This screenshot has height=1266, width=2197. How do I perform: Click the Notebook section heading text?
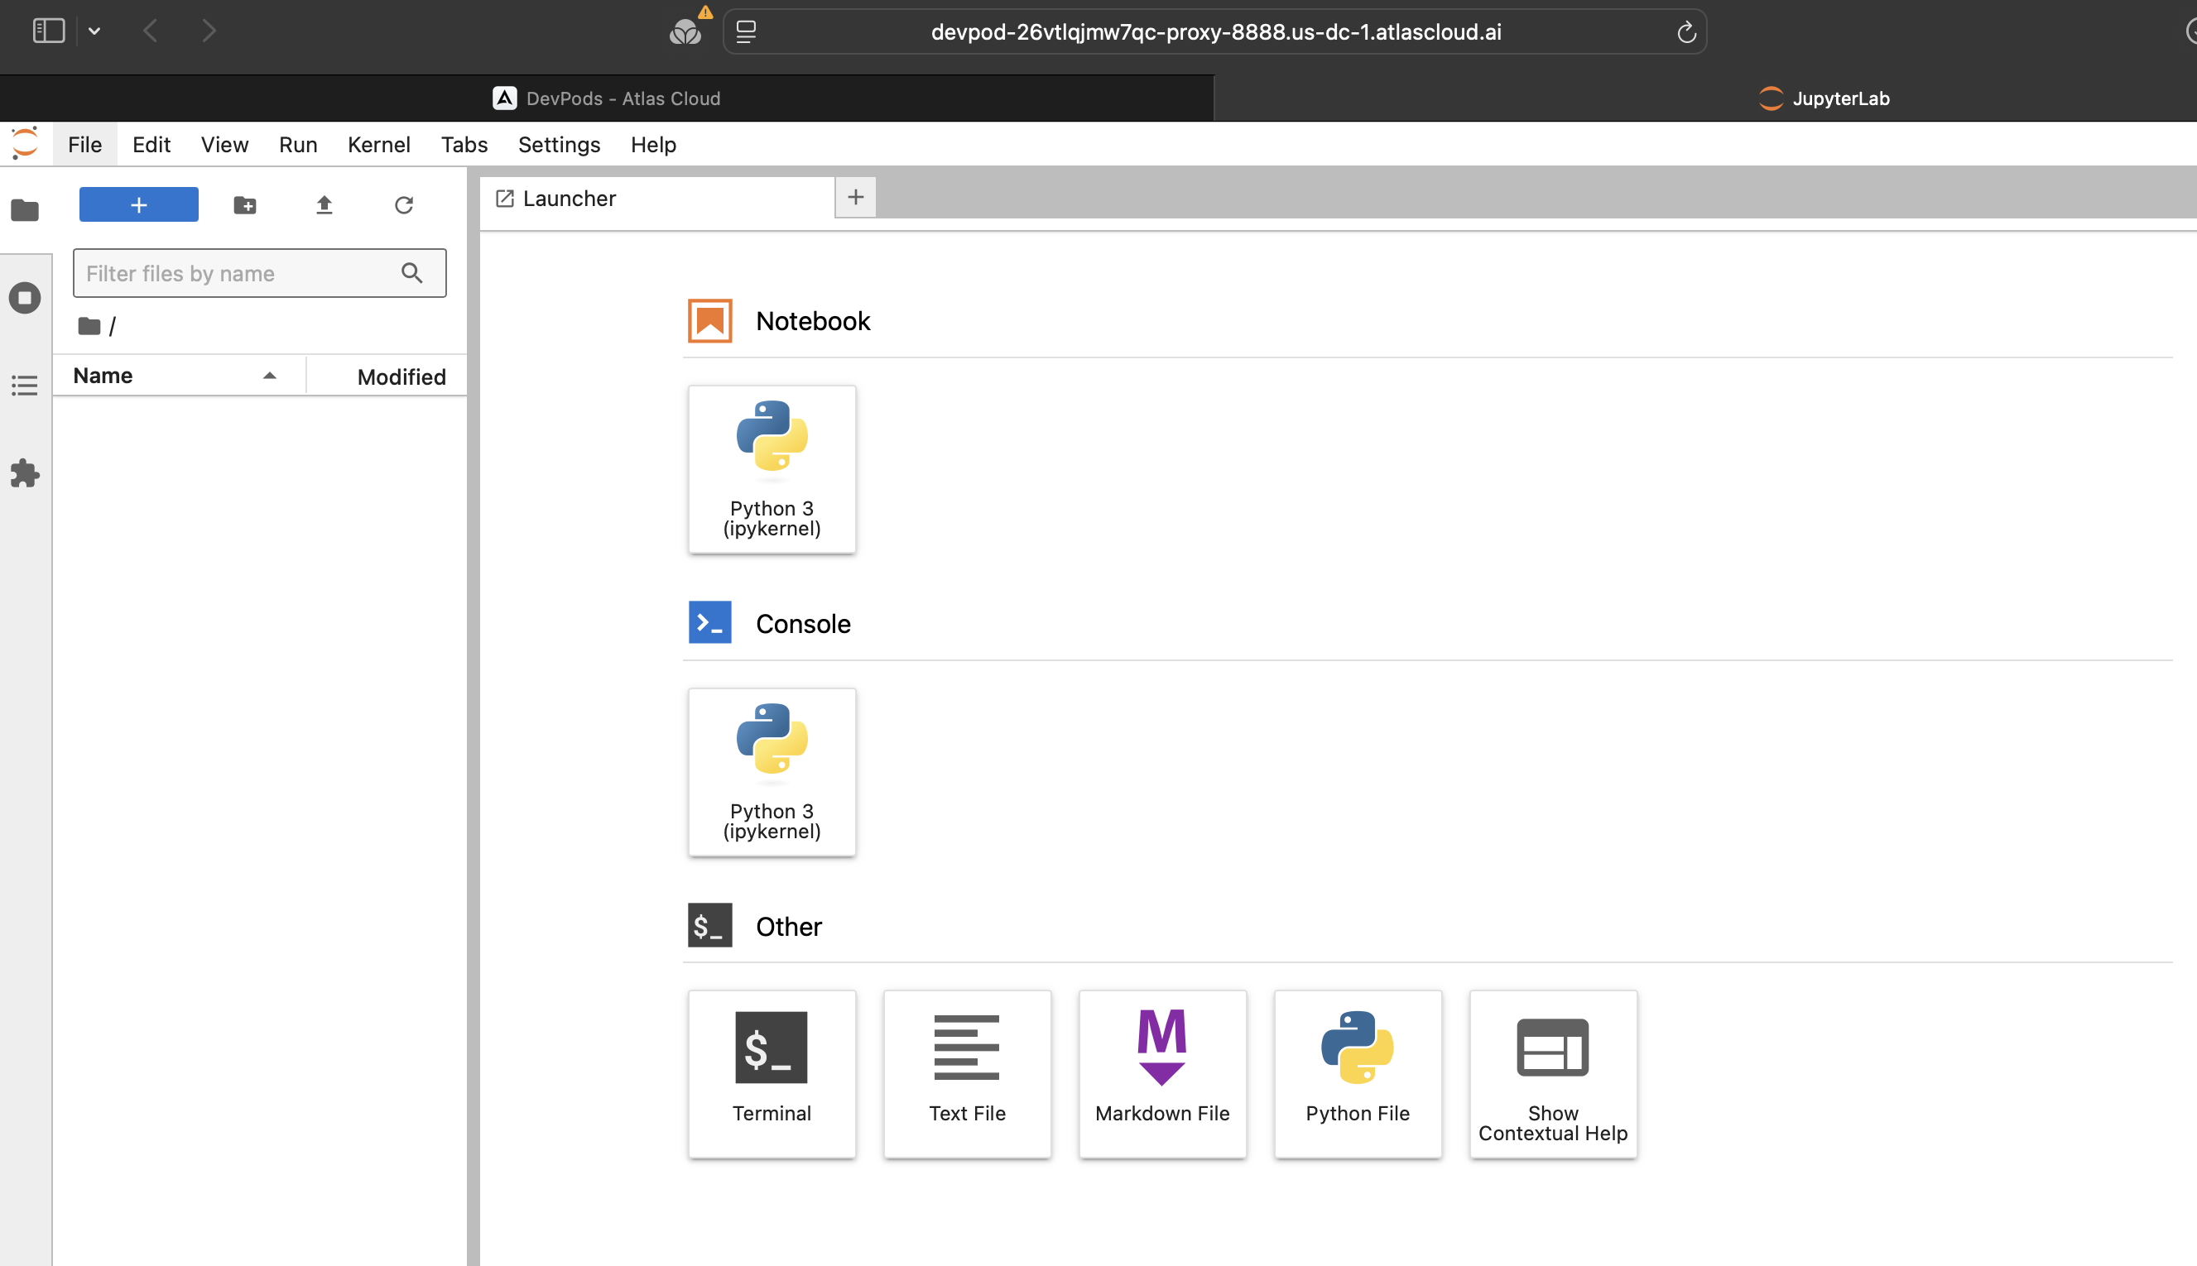pyautogui.click(x=813, y=321)
